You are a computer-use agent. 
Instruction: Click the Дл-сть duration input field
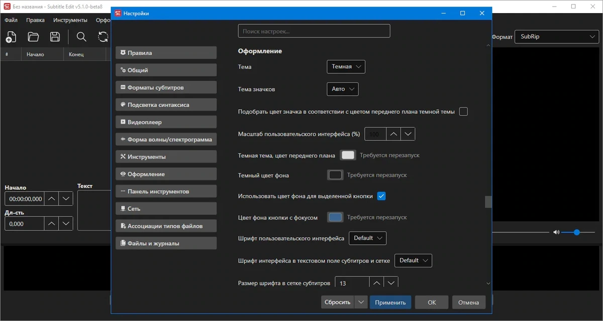click(25, 224)
